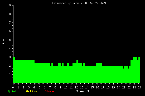Click hour 0 on the time axis

(x=13, y=87)
